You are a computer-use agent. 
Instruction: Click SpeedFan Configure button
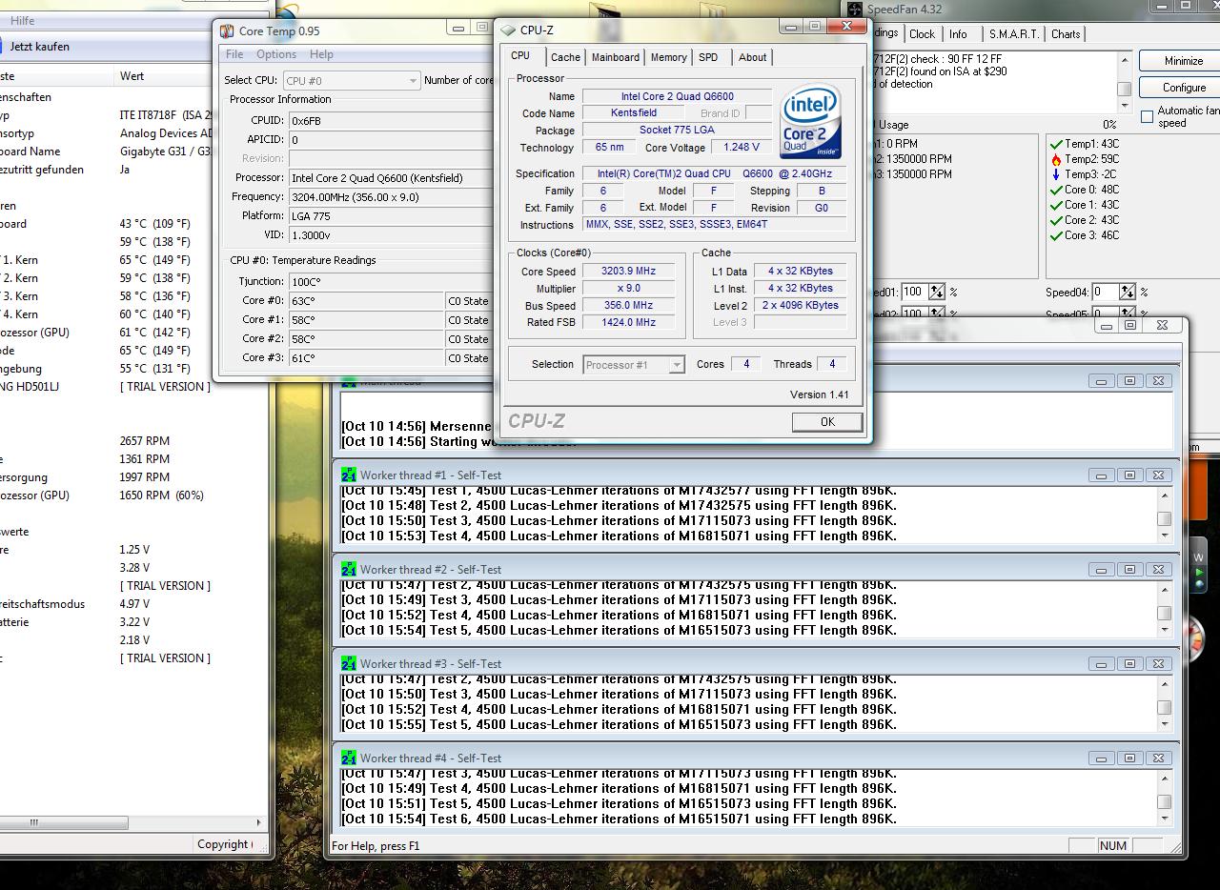click(x=1184, y=88)
